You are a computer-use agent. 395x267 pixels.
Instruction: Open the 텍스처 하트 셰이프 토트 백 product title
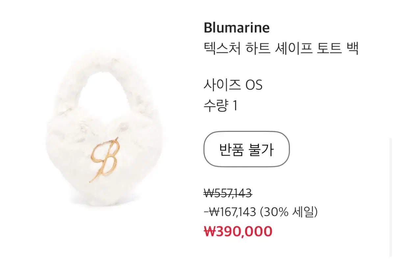tap(281, 49)
